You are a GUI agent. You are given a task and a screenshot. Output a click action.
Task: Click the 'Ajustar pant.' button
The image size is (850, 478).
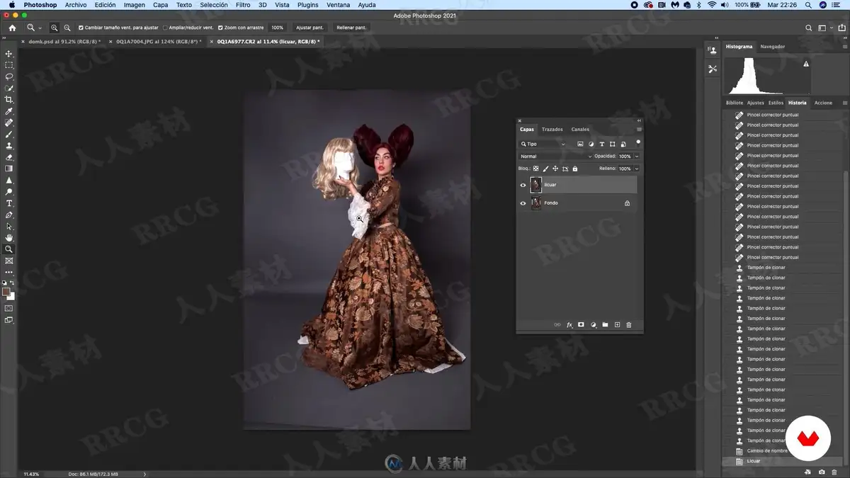310,28
